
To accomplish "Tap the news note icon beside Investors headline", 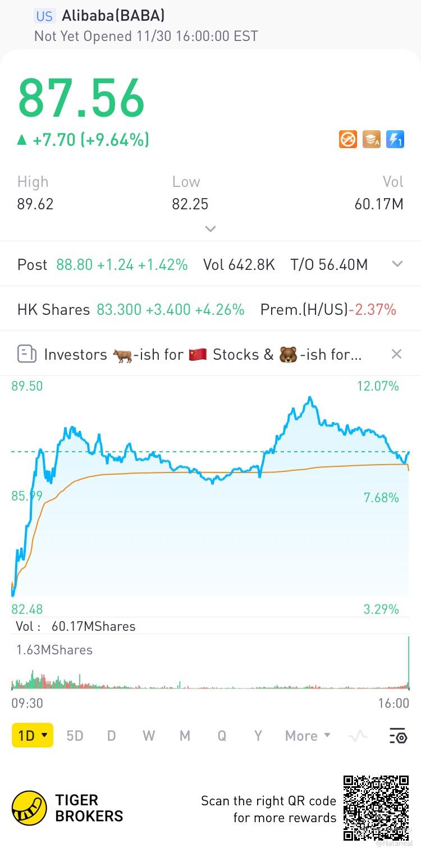I will (27, 354).
